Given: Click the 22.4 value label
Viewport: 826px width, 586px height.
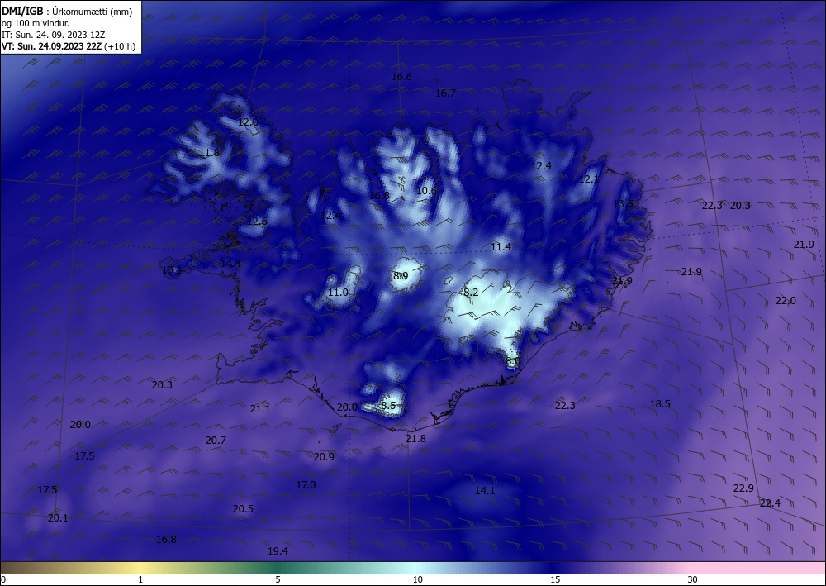Looking at the screenshot, I should [770, 503].
